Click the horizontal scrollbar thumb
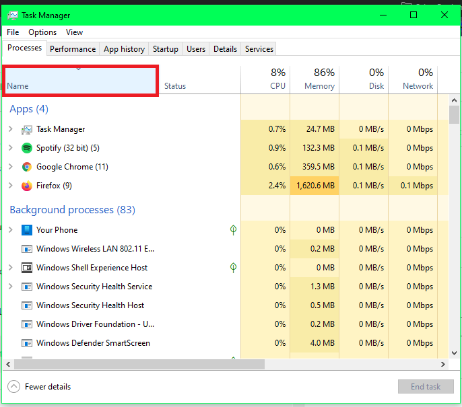This screenshot has width=462, height=407. click(x=139, y=365)
